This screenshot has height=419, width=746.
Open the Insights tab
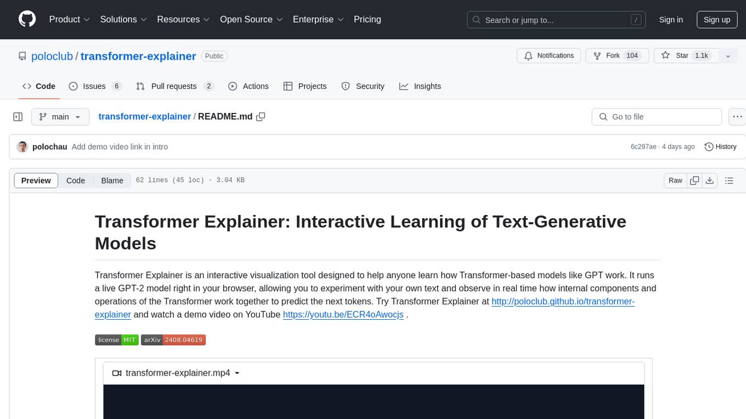click(x=420, y=86)
